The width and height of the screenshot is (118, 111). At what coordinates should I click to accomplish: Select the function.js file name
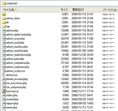tap(12, 91)
